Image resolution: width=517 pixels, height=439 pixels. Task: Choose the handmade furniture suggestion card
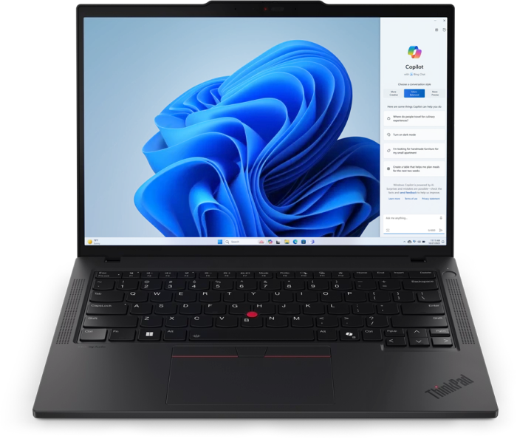pos(414,151)
